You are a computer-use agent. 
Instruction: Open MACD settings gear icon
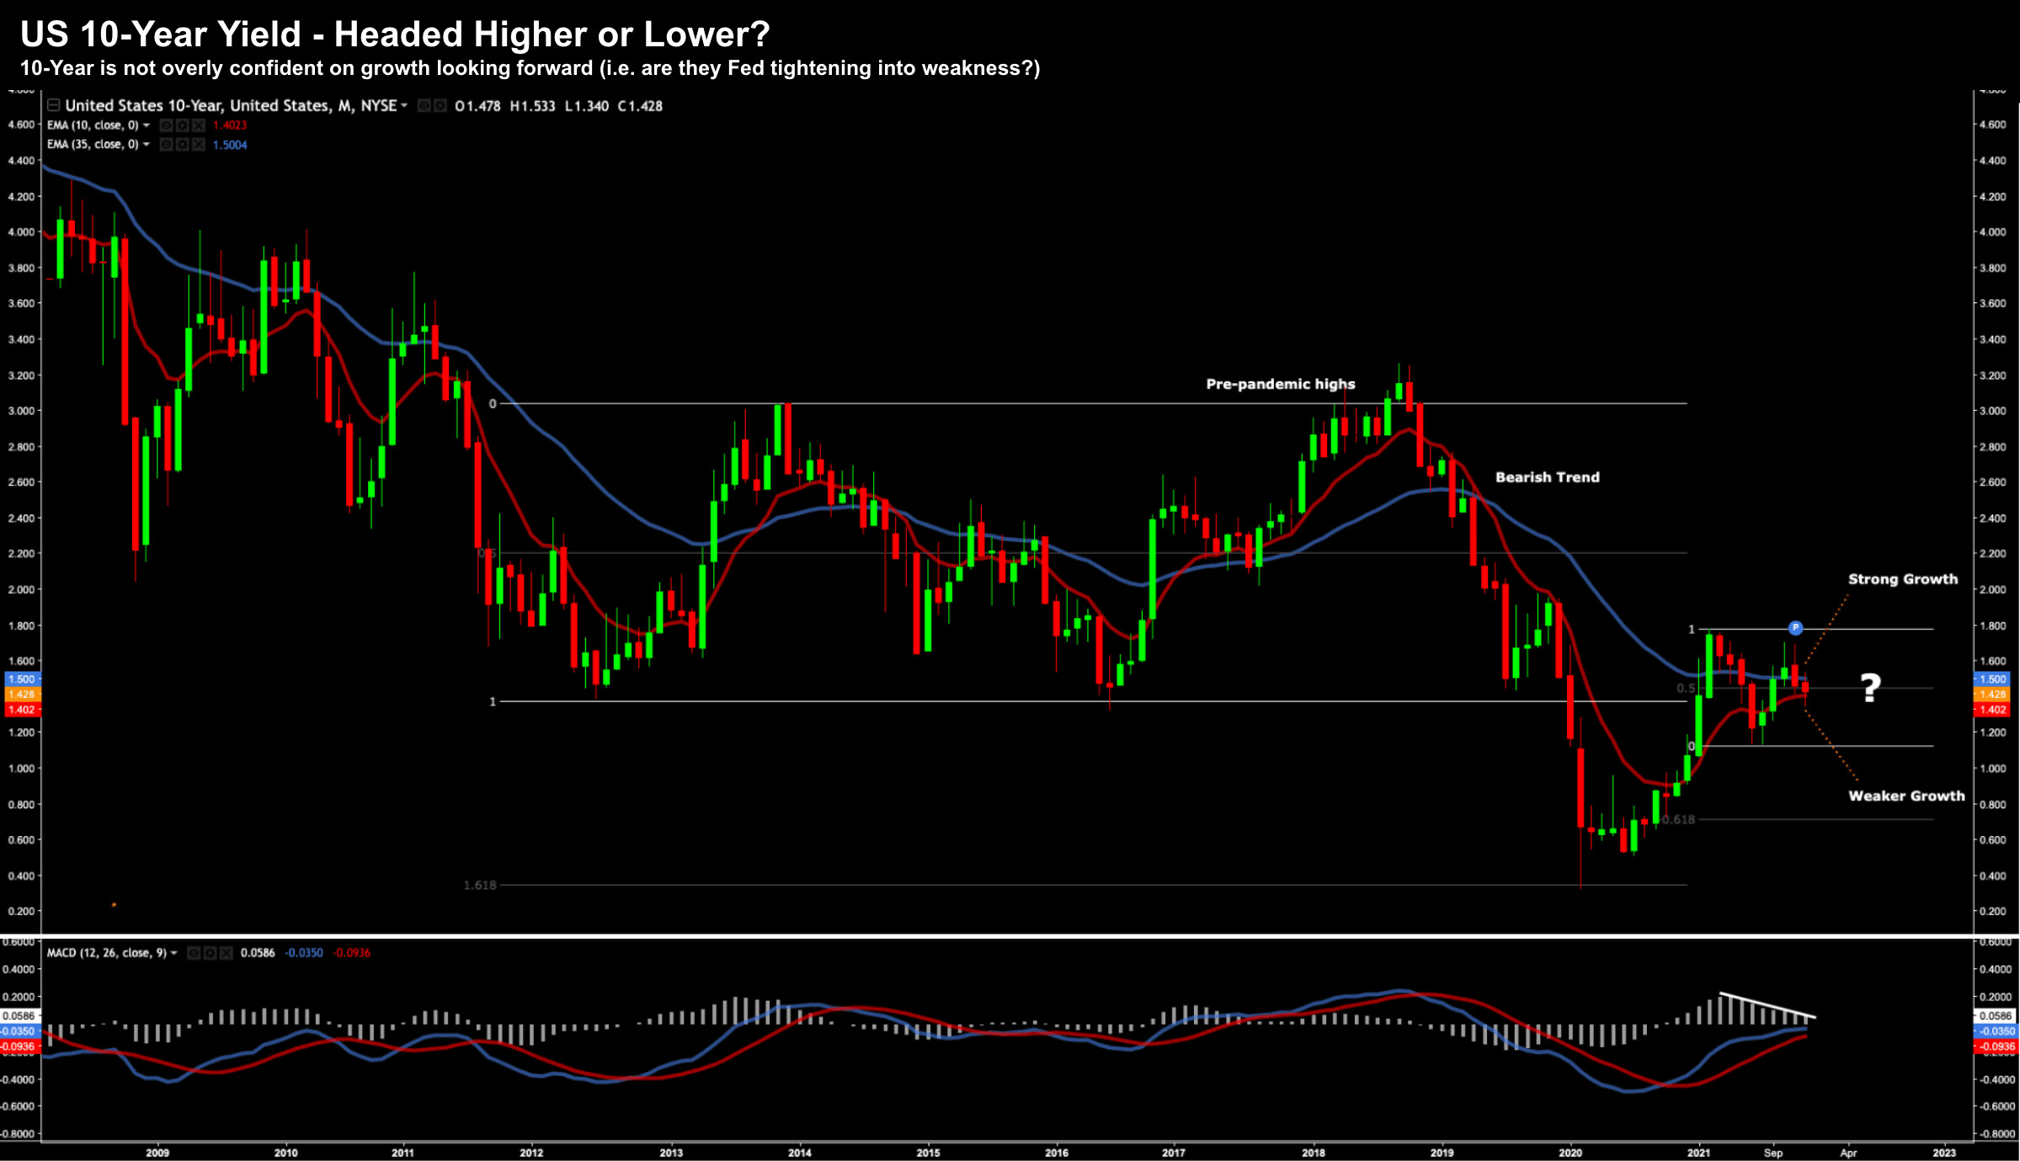point(210,953)
